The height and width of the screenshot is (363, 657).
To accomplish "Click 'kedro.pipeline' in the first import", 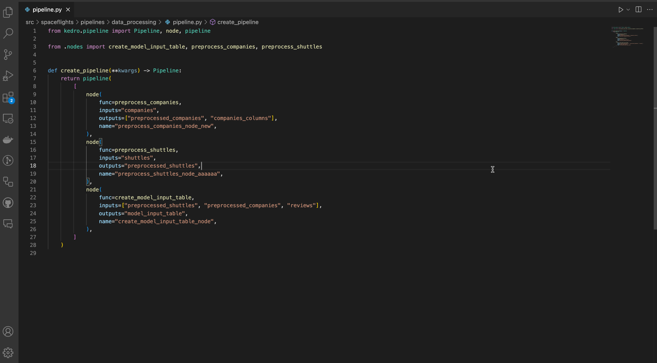I will (x=86, y=31).
